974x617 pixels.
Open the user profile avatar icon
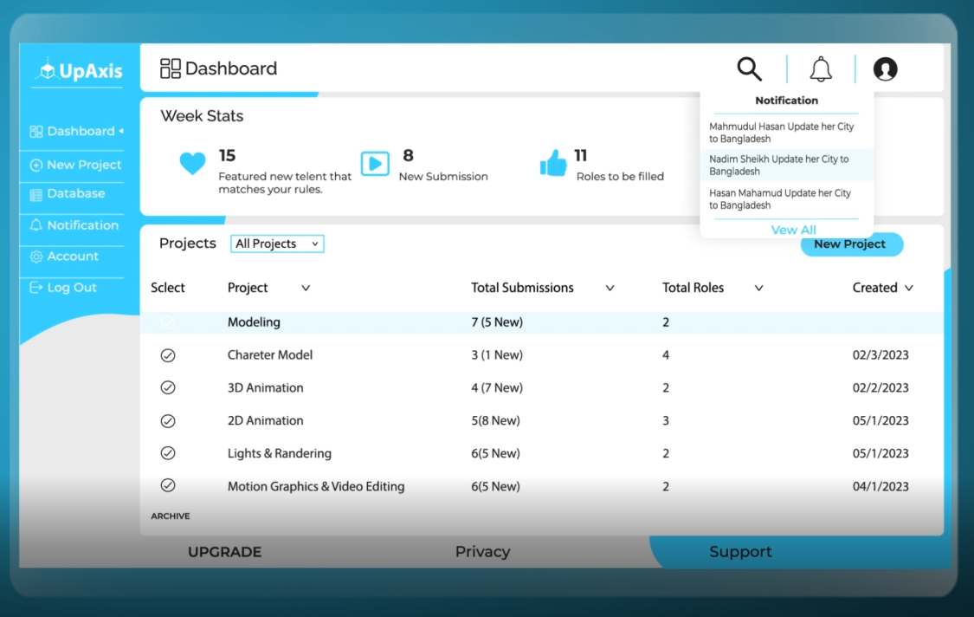tap(885, 69)
